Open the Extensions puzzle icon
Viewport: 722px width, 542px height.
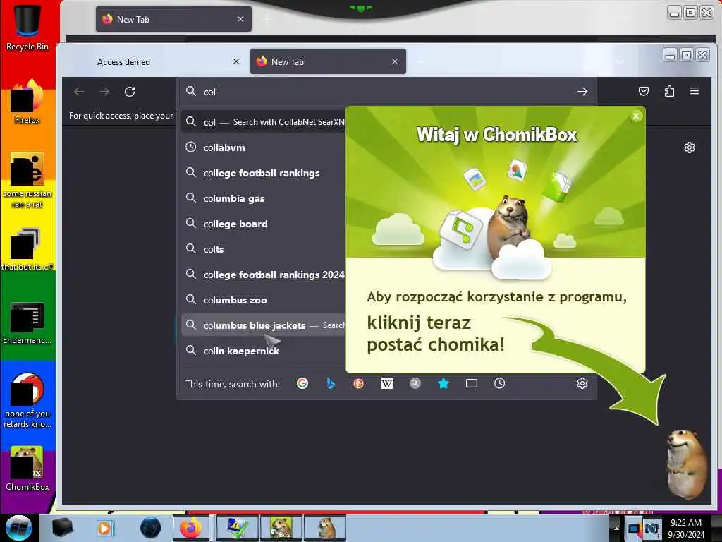669,91
